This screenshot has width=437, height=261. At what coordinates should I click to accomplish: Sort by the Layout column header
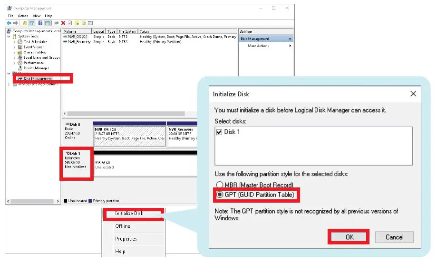coord(98,31)
